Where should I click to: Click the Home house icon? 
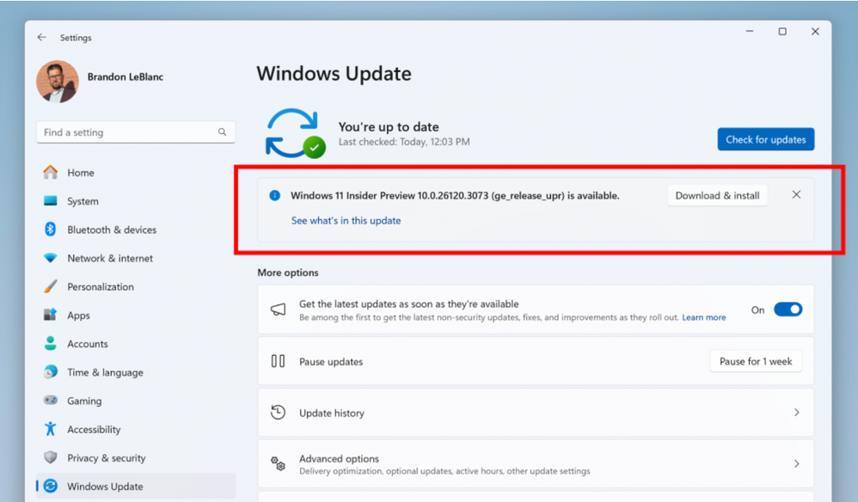click(51, 172)
